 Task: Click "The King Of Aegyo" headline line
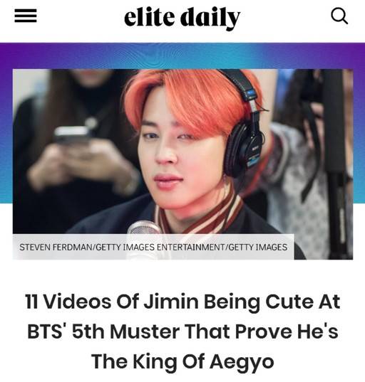[x=182, y=362]
